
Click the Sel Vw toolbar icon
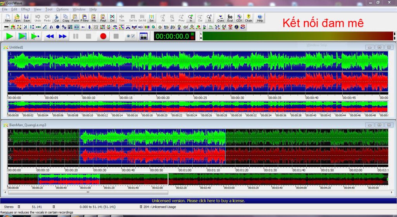coord(133,18)
